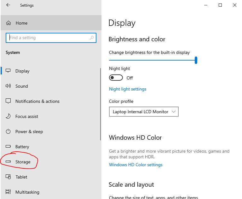Open the Tablet settings page
Screen dimensions: 242x199
click(x=51, y=177)
